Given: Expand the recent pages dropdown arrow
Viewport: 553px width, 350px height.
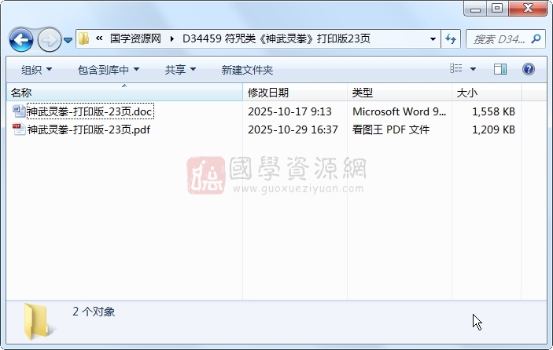Looking at the screenshot, I should click(68, 39).
